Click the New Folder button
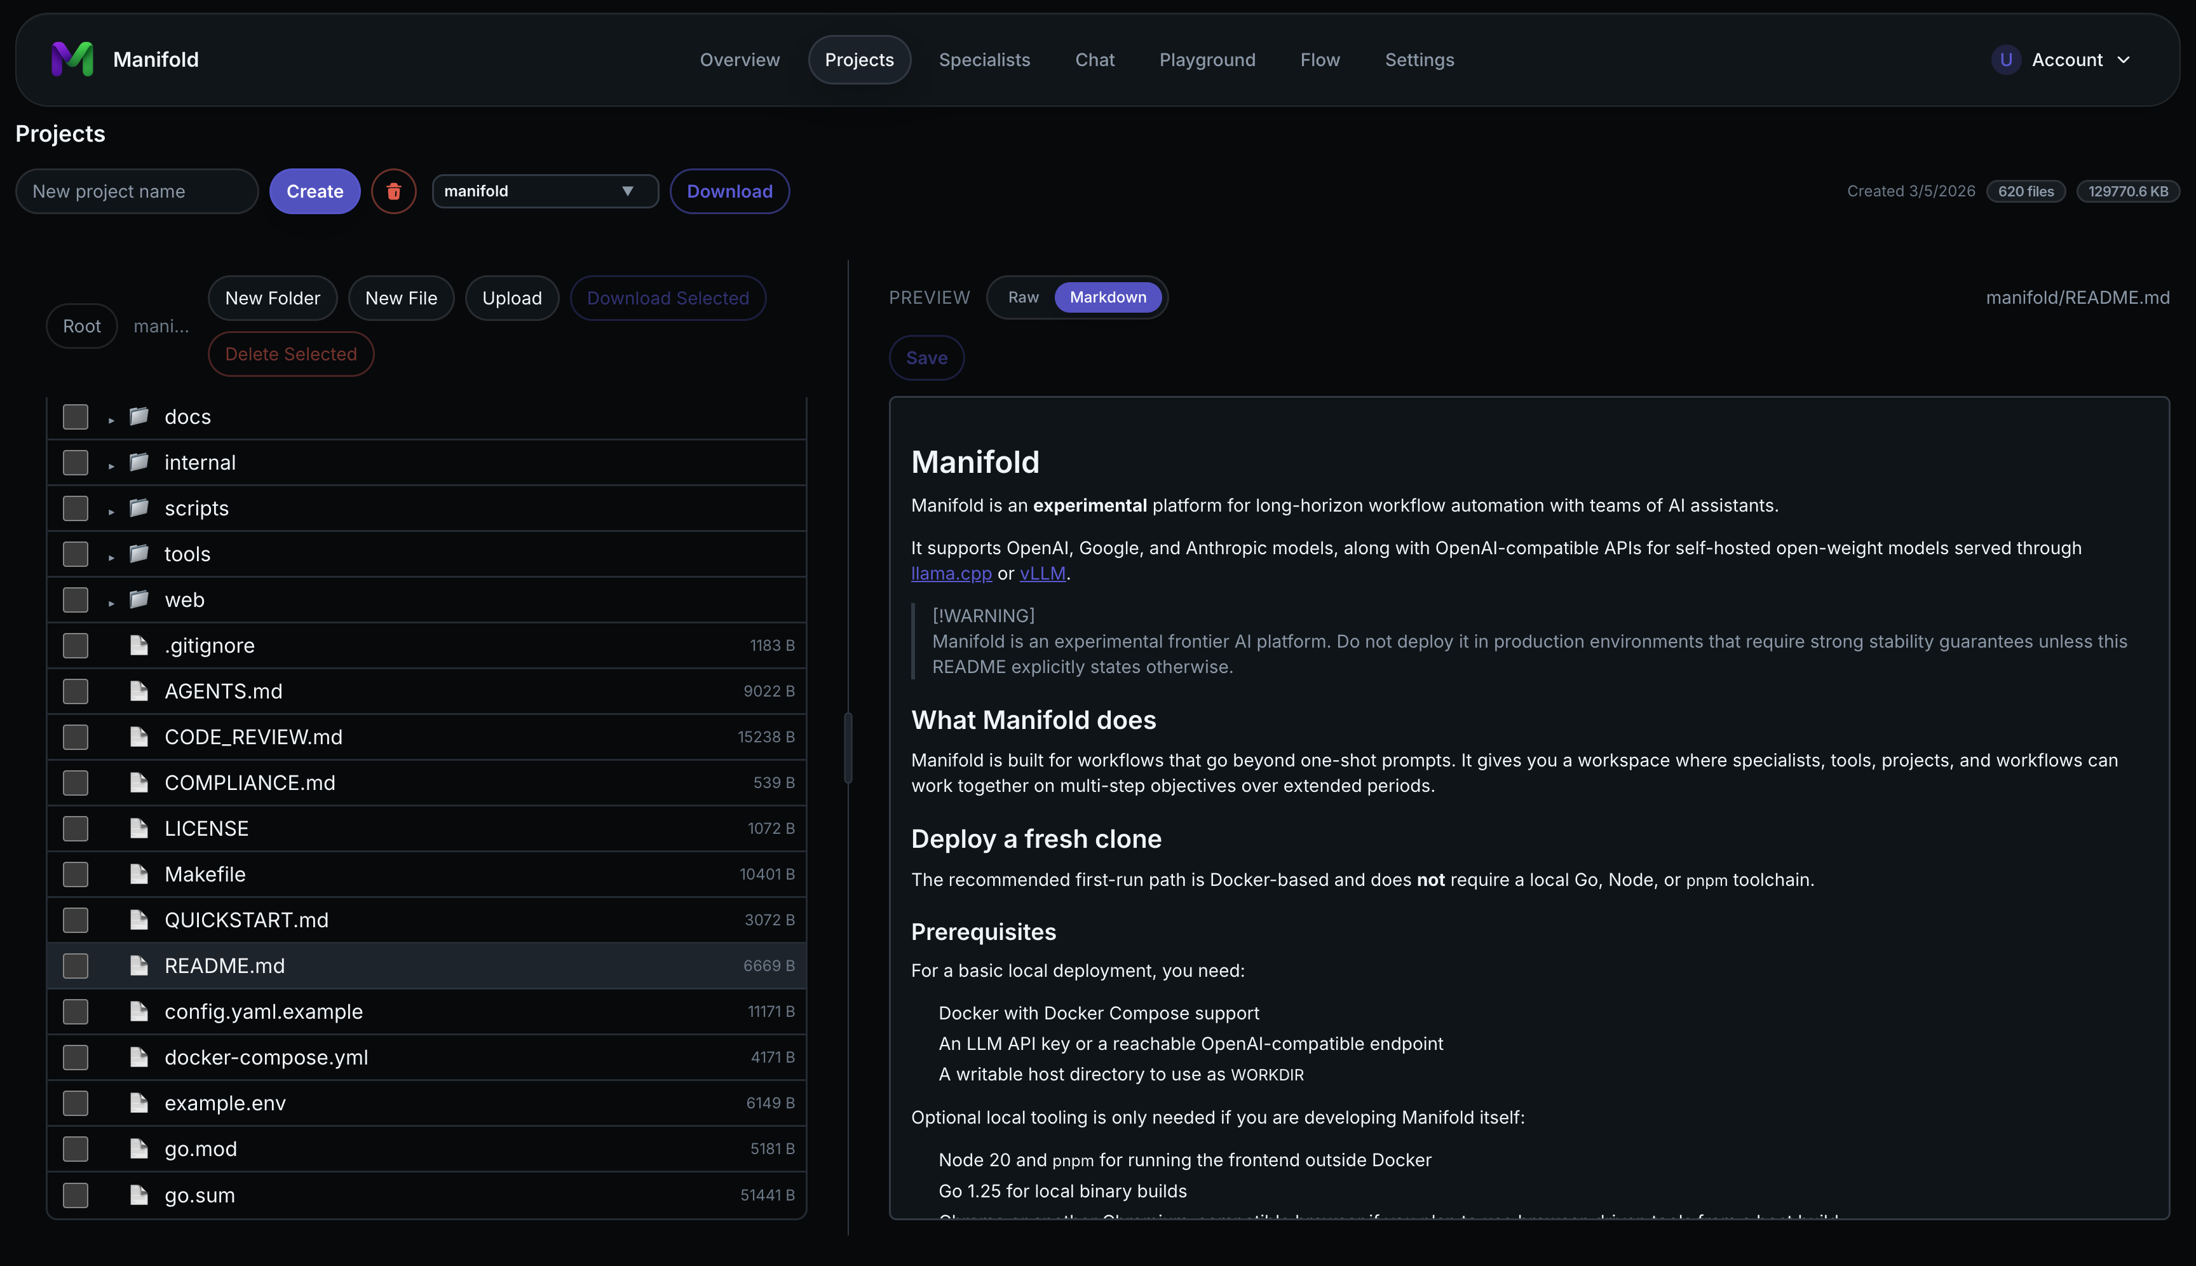Viewport: 2196px width, 1266px height. pos(272,298)
